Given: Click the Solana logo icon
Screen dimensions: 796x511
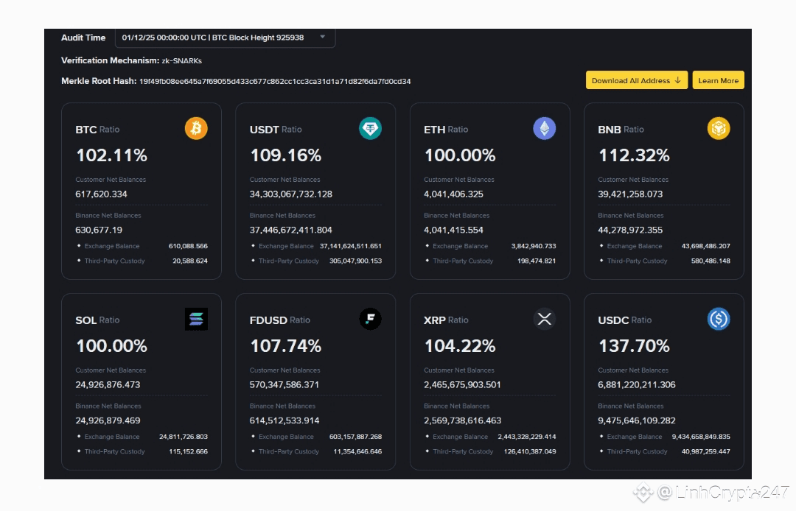Looking at the screenshot, I should tap(196, 319).
